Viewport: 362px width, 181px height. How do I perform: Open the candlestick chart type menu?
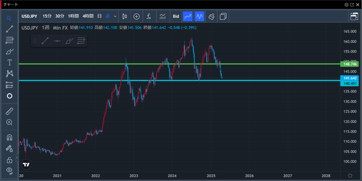[125, 16]
